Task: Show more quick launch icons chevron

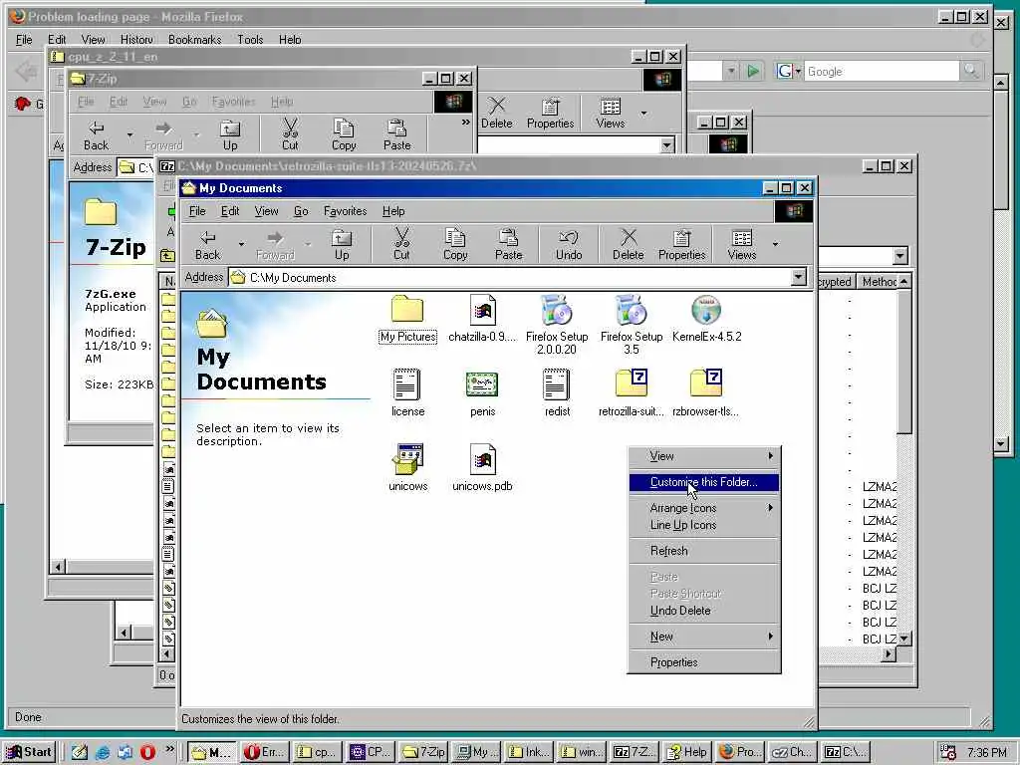Action: point(169,749)
